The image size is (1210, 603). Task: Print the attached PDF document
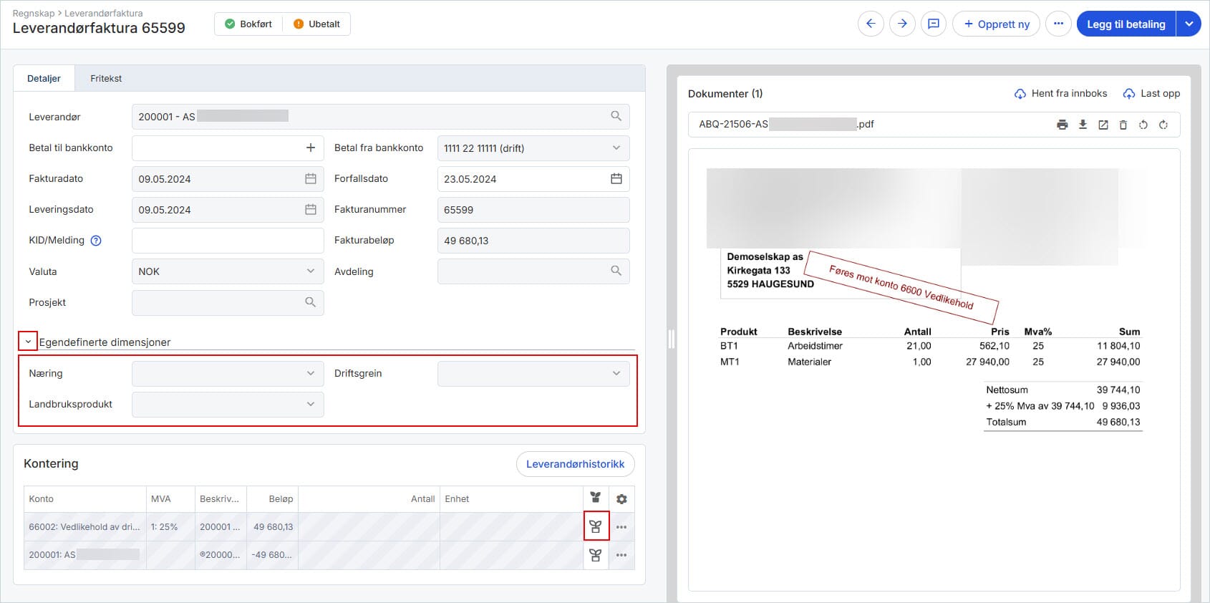point(1062,125)
